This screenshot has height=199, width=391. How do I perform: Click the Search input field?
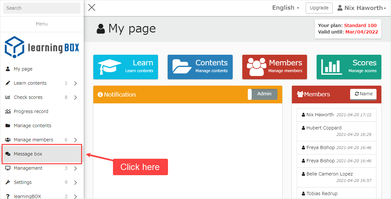(x=42, y=8)
